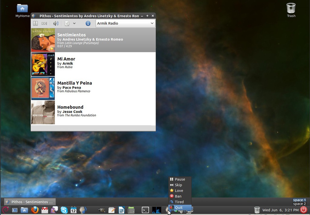Open the Trash icon on desktop

click(x=291, y=10)
